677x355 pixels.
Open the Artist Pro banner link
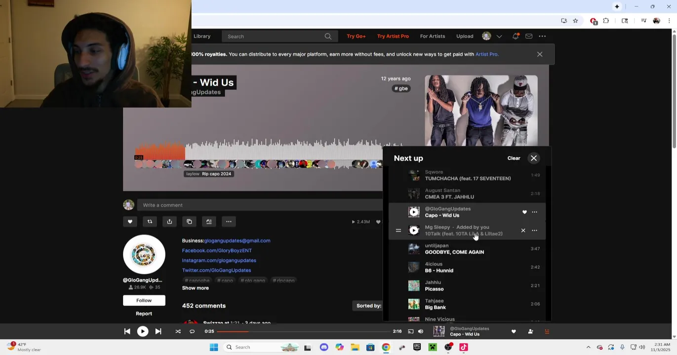click(x=486, y=54)
